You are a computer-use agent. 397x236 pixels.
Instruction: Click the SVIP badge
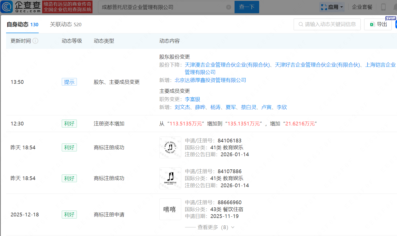(390, 18)
